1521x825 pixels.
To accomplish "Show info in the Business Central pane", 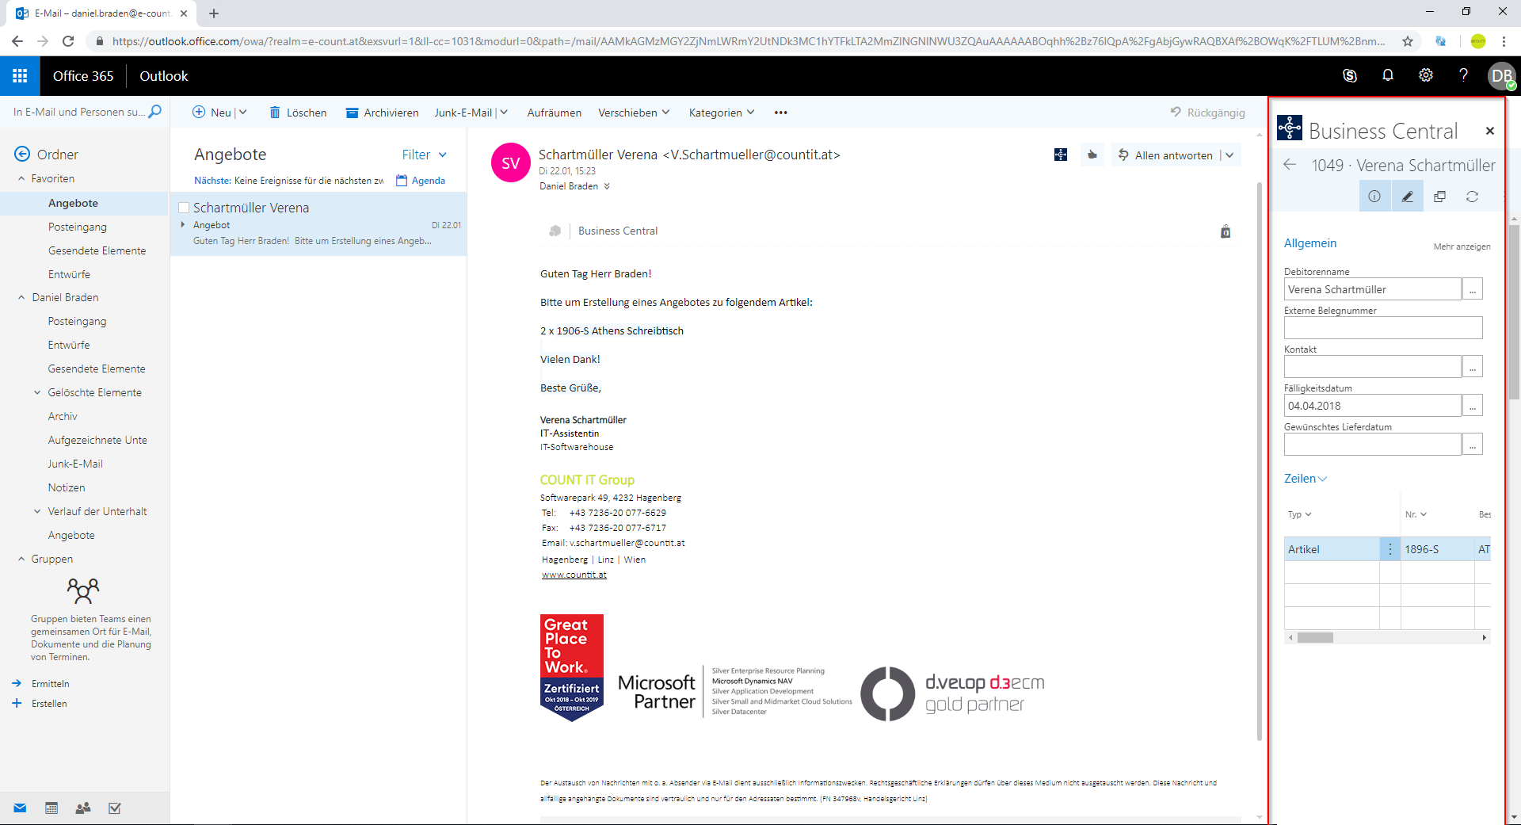I will coord(1374,197).
